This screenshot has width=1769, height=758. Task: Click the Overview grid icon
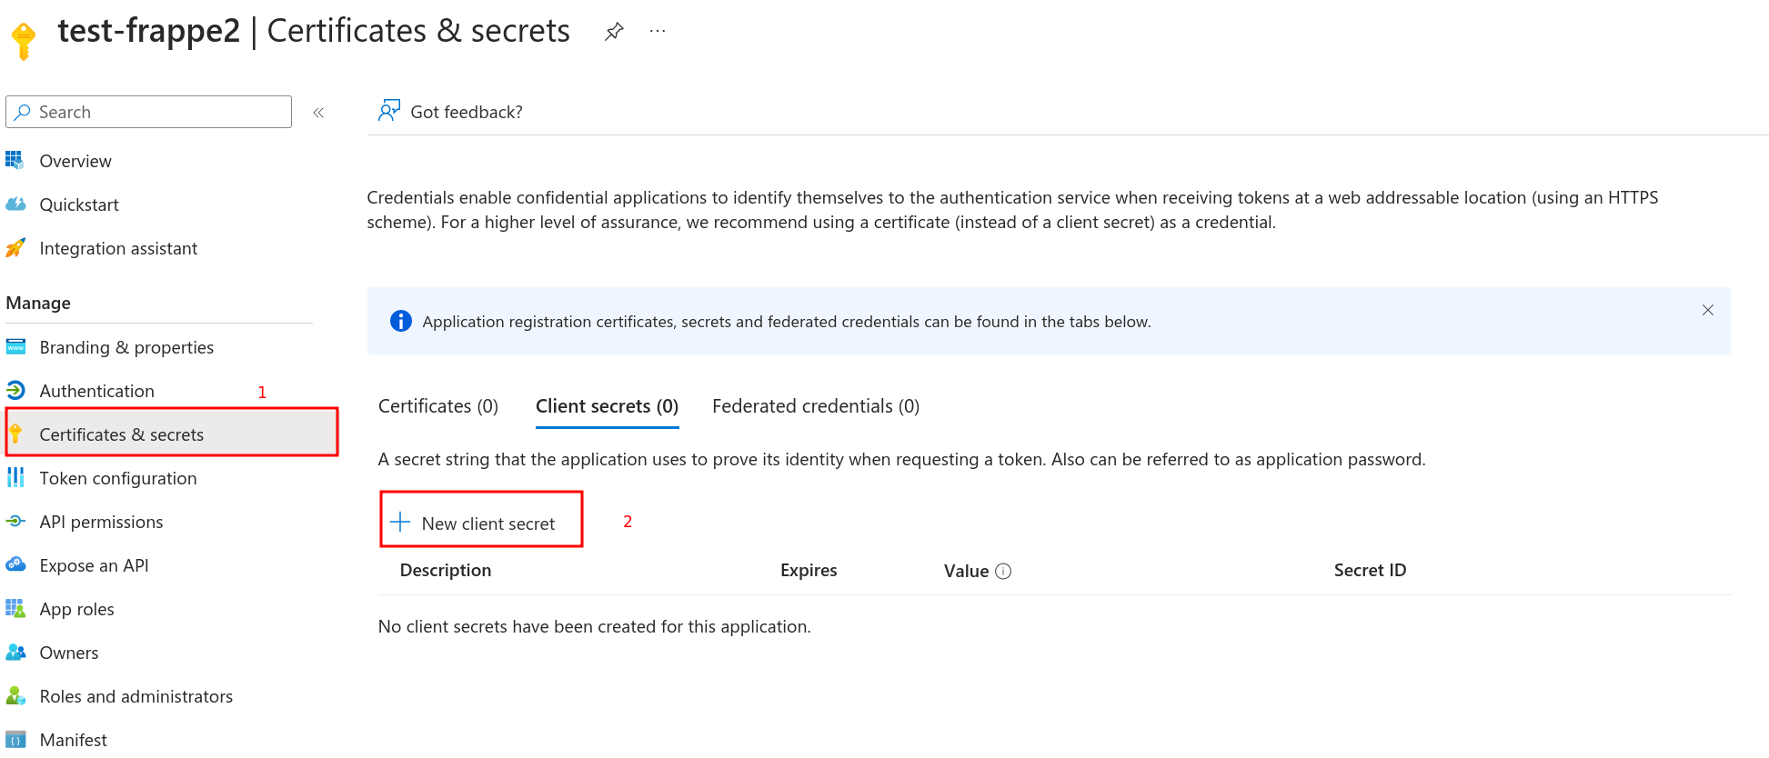(15, 161)
